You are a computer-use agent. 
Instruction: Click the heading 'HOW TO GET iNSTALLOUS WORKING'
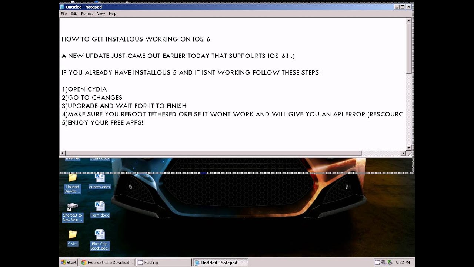click(x=136, y=39)
